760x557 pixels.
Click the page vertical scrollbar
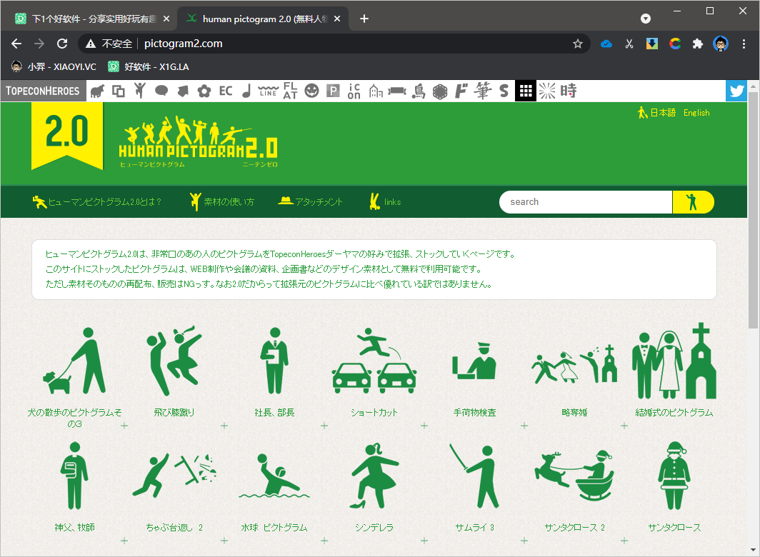(754, 214)
